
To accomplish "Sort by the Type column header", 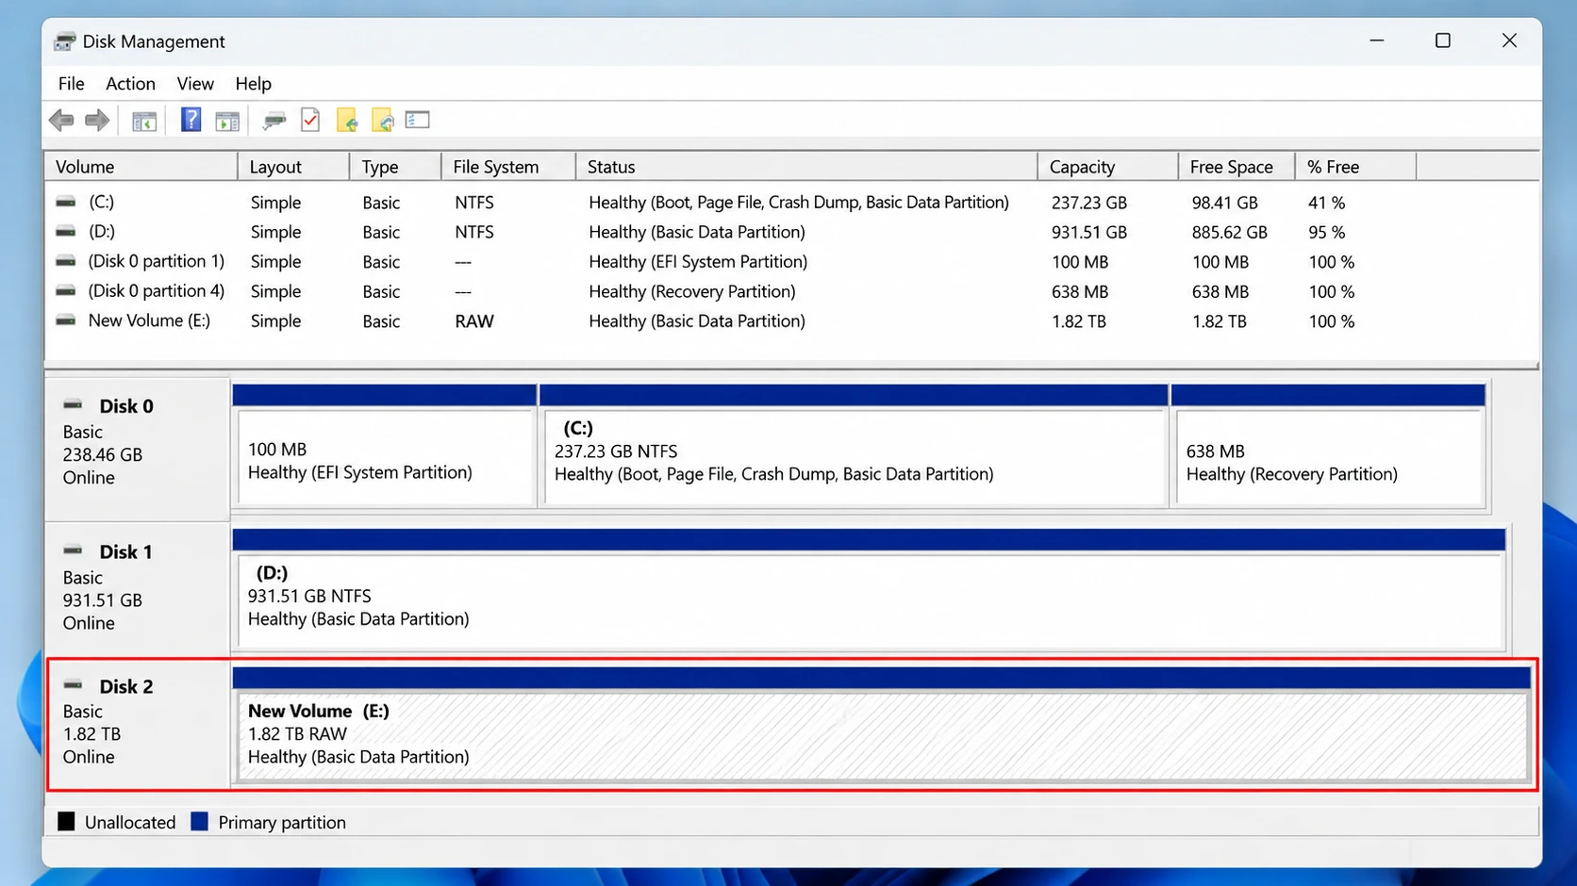I will 395,167.
